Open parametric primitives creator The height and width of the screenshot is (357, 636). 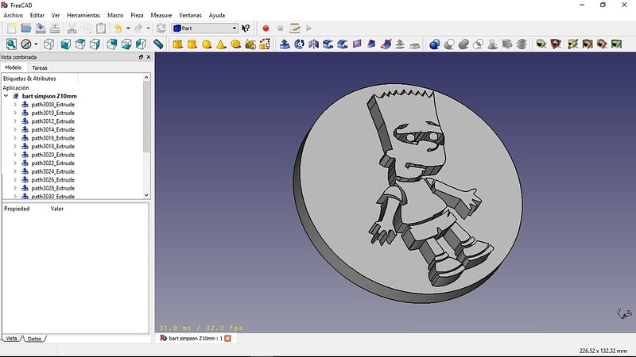click(250, 44)
